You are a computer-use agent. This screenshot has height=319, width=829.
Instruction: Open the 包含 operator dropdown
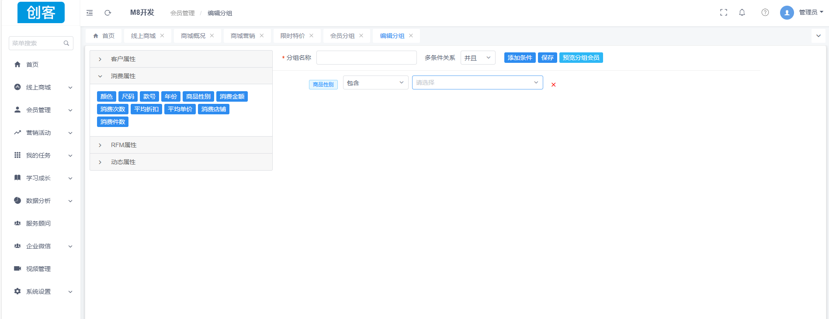coord(376,82)
